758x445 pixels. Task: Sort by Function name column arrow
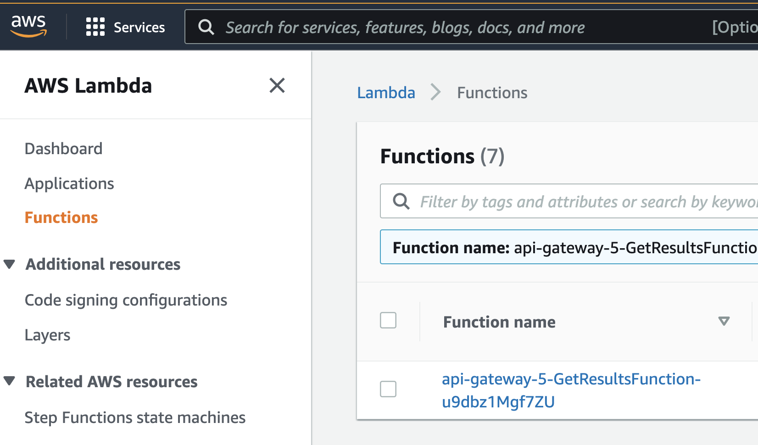pos(724,321)
